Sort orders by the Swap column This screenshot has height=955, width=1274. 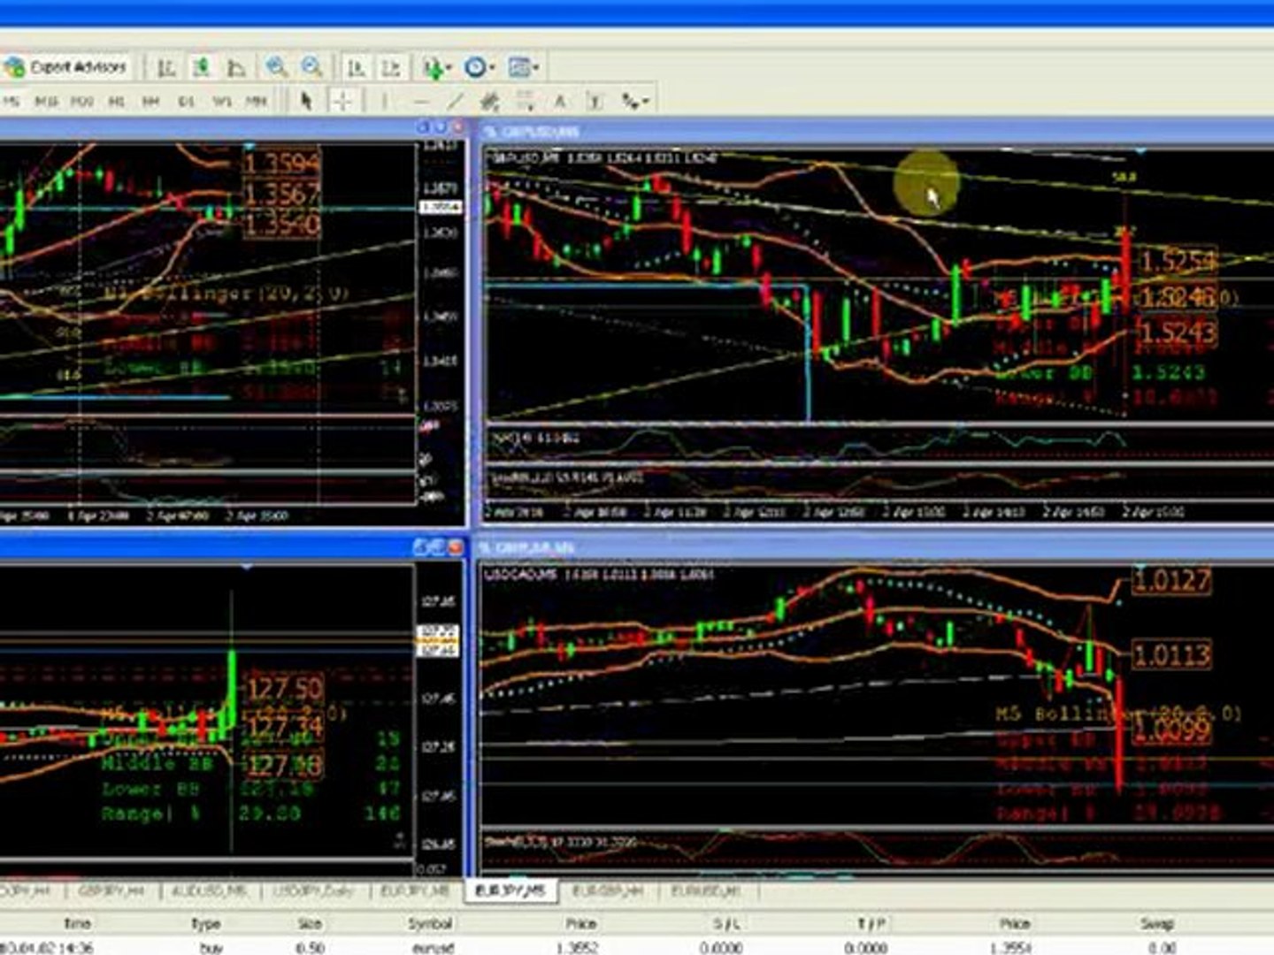click(x=1156, y=923)
